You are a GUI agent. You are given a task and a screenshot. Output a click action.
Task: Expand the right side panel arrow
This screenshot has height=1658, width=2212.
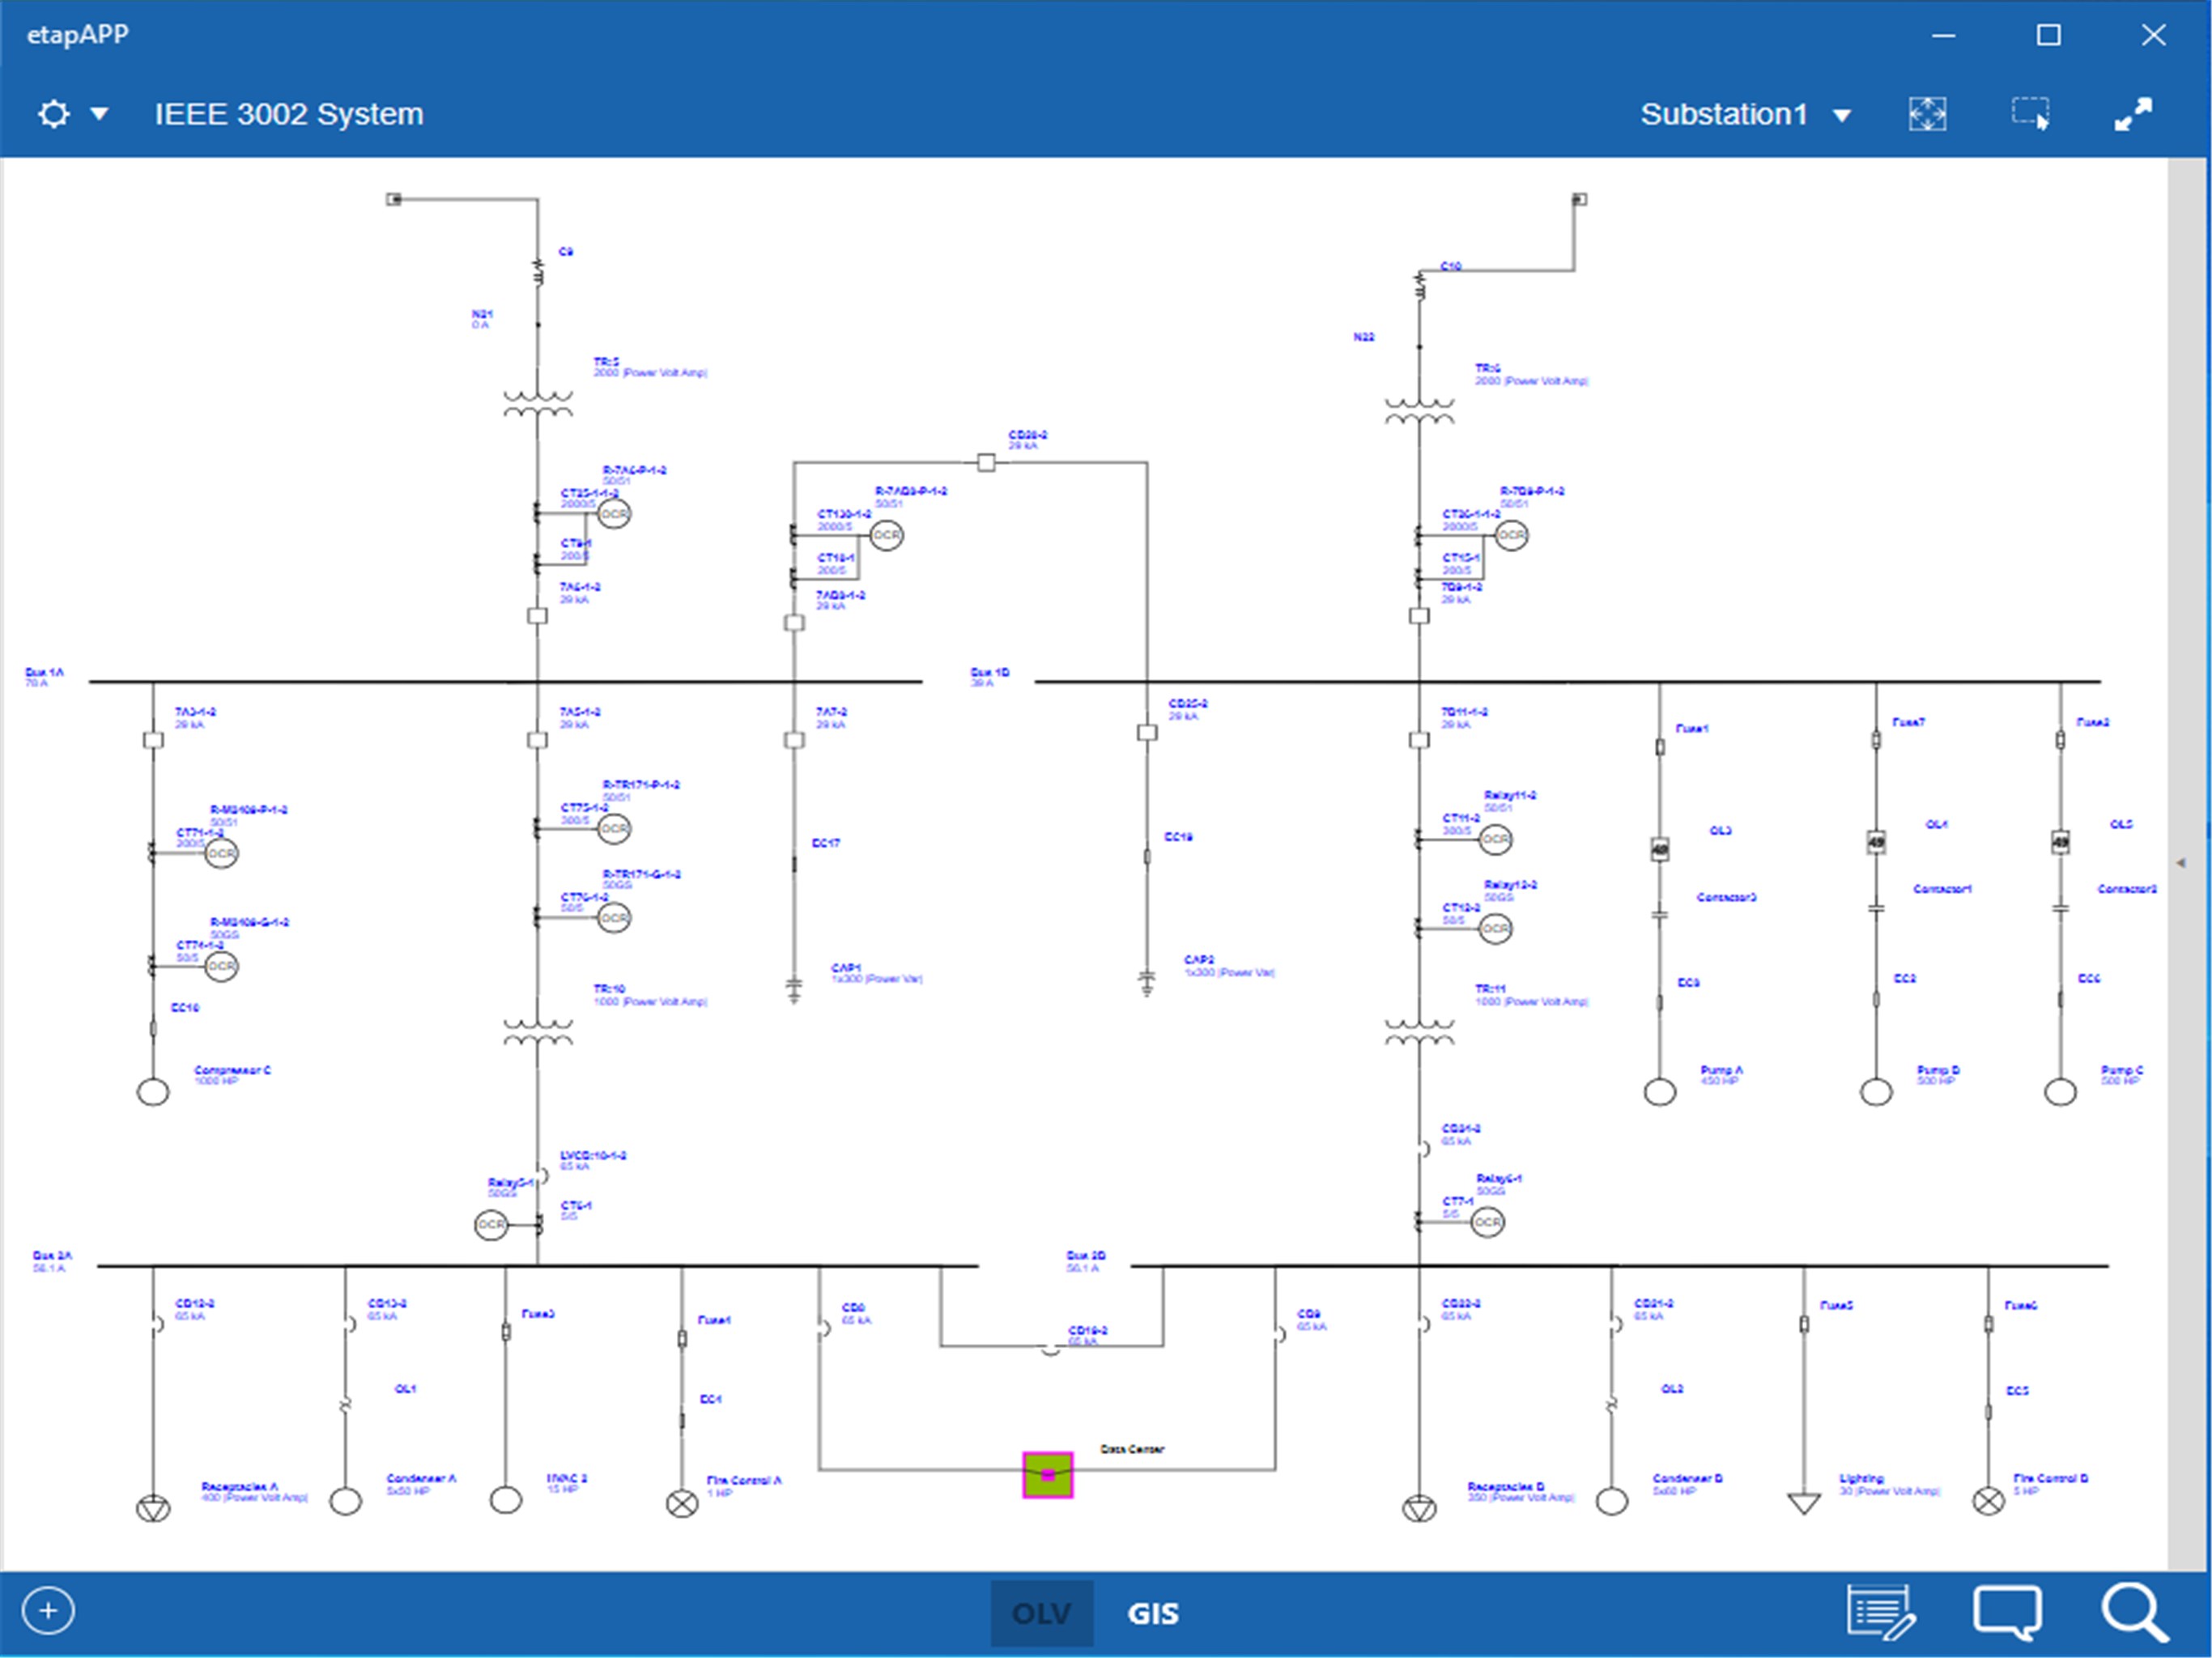pos(2181,862)
